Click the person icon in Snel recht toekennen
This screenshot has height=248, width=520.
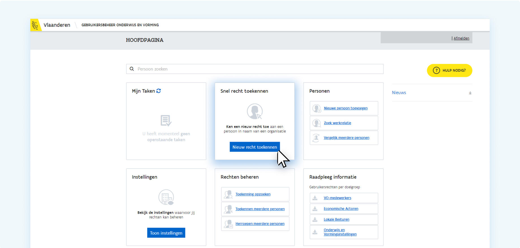[x=255, y=111]
